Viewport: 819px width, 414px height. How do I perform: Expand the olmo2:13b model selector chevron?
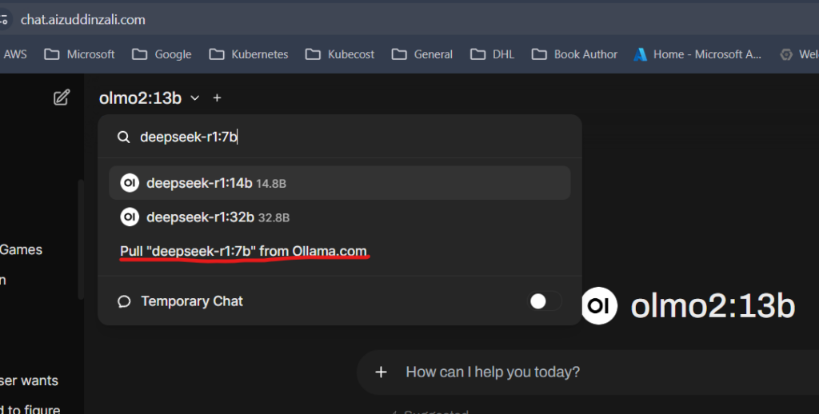[x=195, y=98]
